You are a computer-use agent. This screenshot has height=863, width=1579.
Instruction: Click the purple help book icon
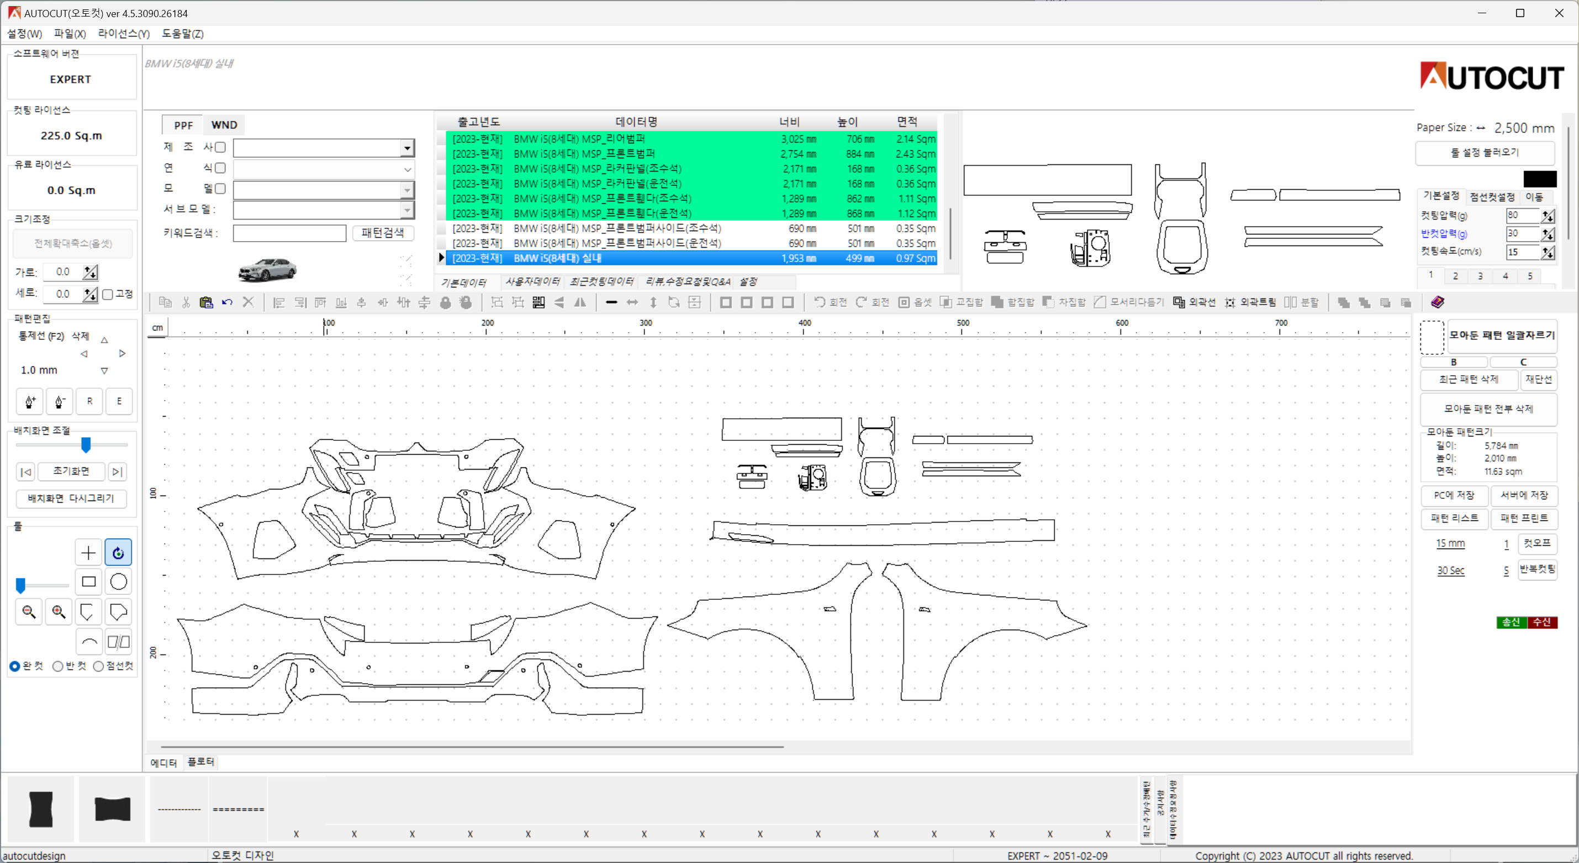pos(1438,302)
